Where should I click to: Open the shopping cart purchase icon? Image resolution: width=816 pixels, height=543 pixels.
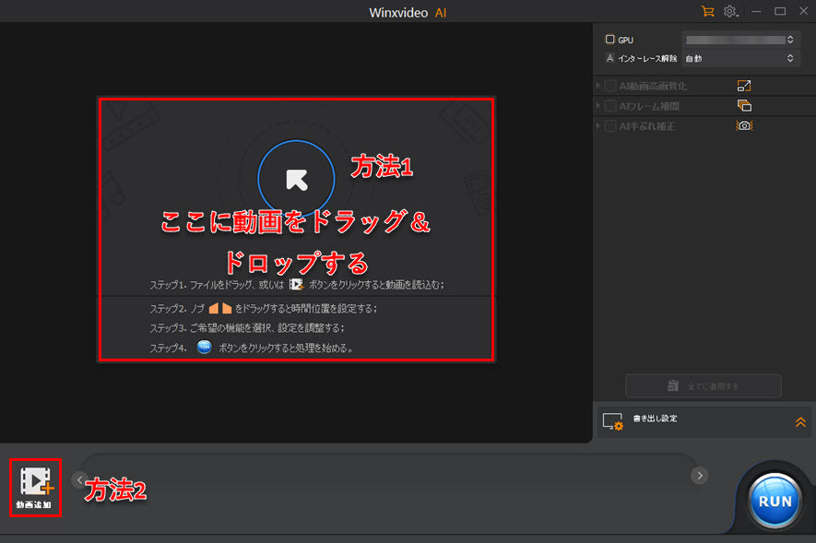[x=707, y=11]
